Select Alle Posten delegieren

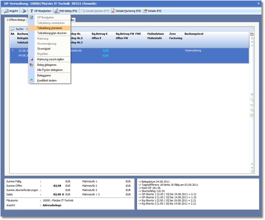pyautogui.click(x=50, y=70)
